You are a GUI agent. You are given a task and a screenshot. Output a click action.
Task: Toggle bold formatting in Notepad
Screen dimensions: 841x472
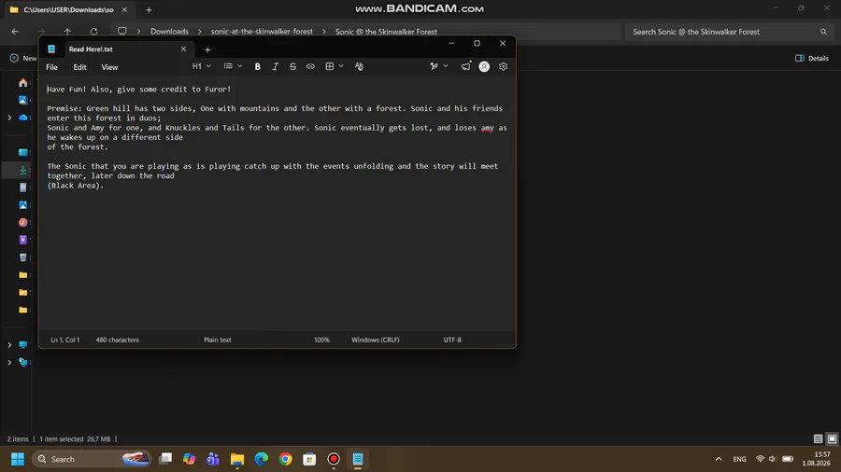258,67
